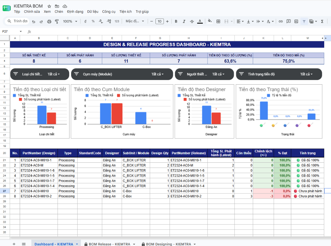The height and width of the screenshot is (246, 331).
Task: Toggle italic formatting
Action: point(184,21)
